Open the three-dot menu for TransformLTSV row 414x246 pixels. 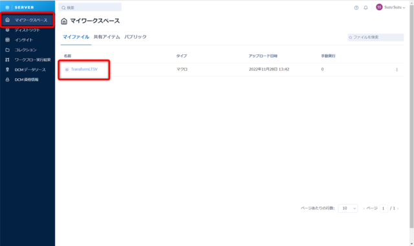coord(397,69)
